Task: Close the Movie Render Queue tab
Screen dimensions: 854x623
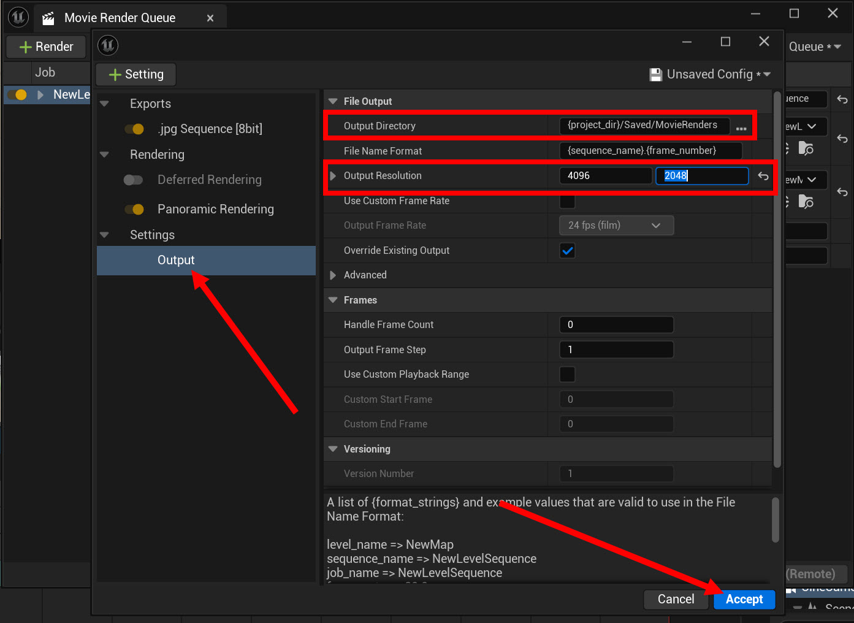Action: (210, 18)
